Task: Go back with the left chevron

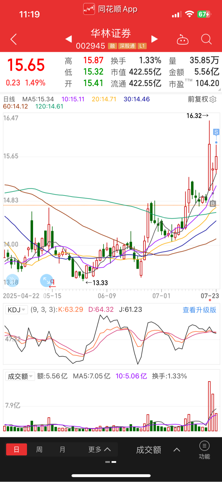Action: pos(14,39)
